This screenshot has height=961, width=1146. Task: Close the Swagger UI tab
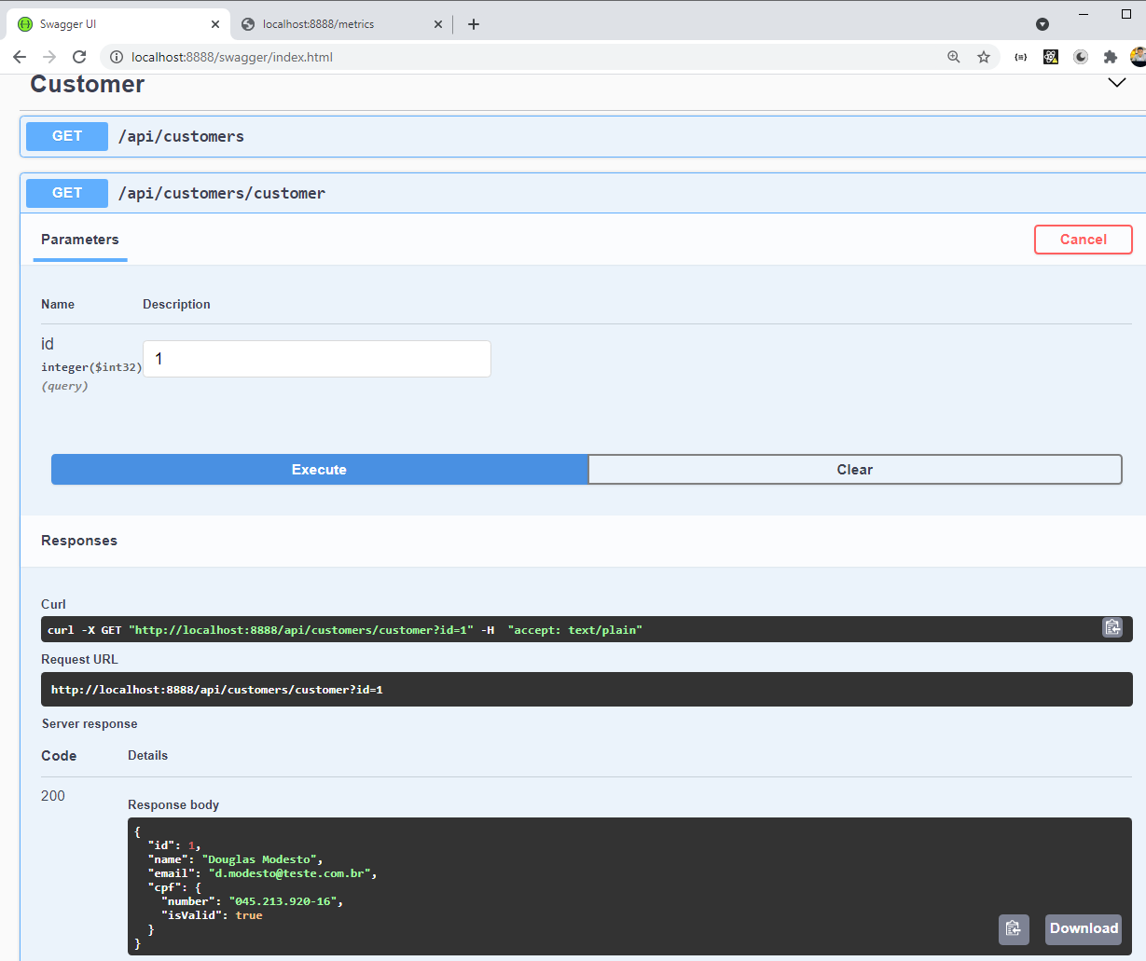(215, 24)
